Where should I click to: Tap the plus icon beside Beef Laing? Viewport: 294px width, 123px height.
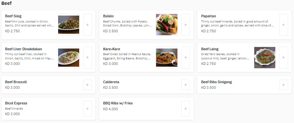pyautogui.click(x=283, y=57)
